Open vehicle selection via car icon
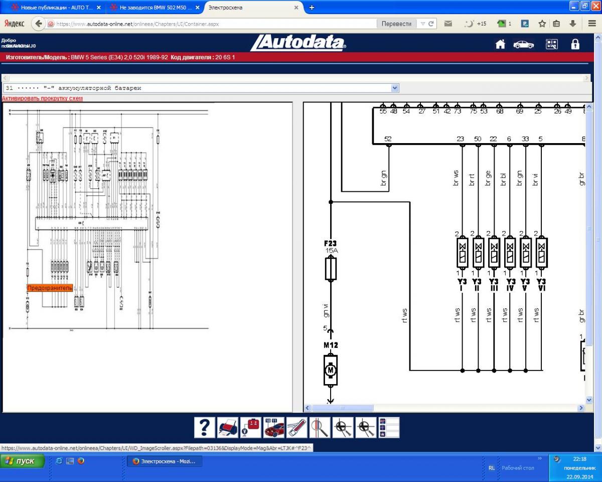The width and height of the screenshot is (602, 482). tap(524, 44)
